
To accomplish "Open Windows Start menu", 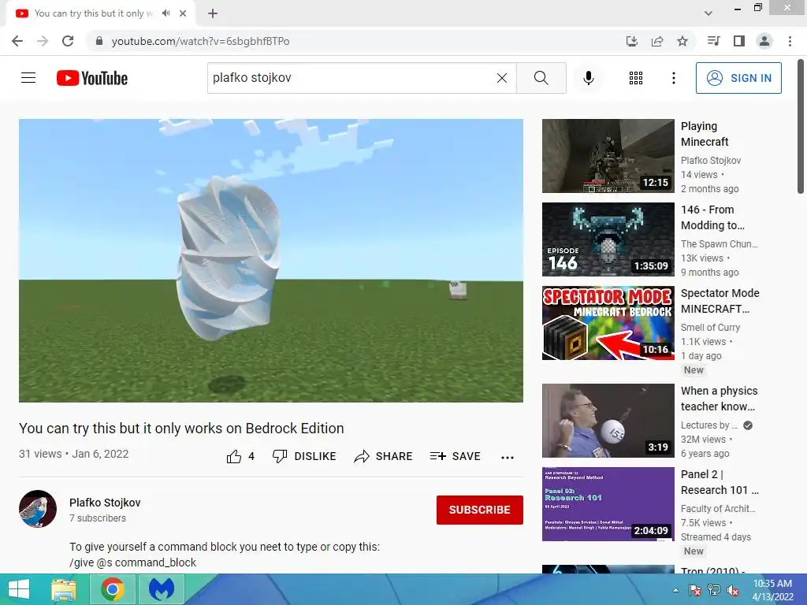I will (19, 589).
